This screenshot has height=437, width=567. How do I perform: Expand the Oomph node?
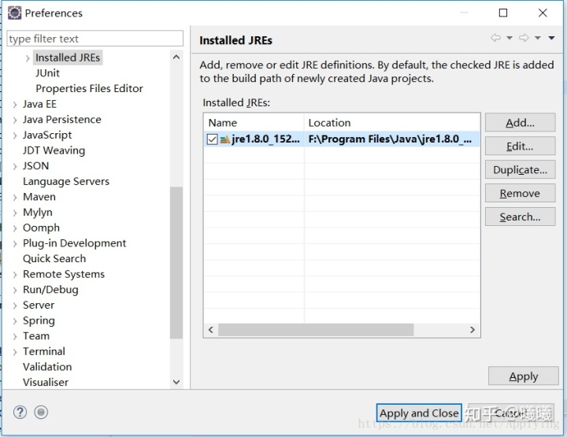click(15, 228)
